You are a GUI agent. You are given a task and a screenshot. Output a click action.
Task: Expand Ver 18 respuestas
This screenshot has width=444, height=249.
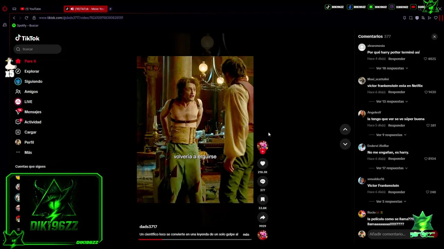point(392,68)
